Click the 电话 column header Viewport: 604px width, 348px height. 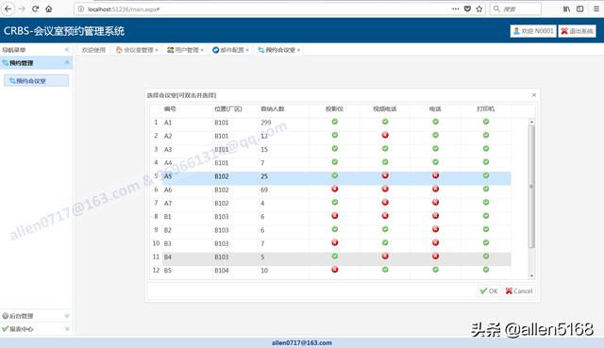point(435,109)
